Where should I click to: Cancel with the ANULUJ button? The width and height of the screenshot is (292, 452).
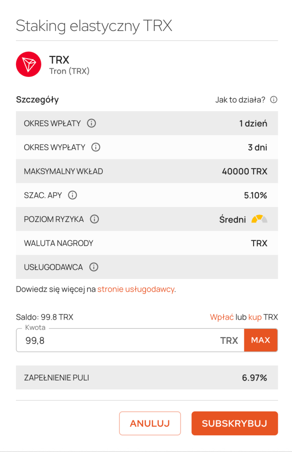[x=150, y=423]
